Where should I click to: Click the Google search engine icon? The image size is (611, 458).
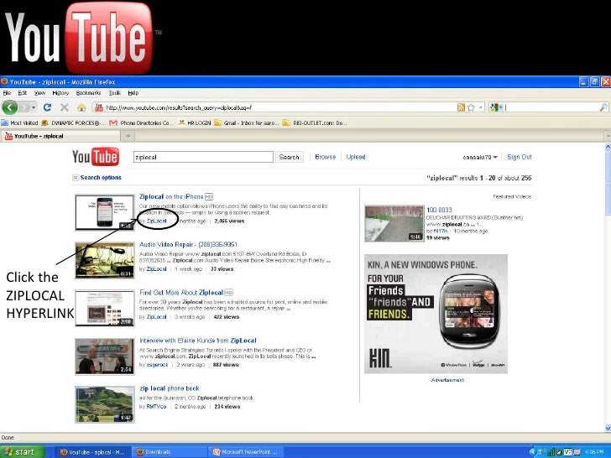click(494, 107)
